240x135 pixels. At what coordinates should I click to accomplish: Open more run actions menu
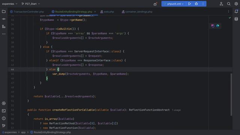click(x=203, y=4)
